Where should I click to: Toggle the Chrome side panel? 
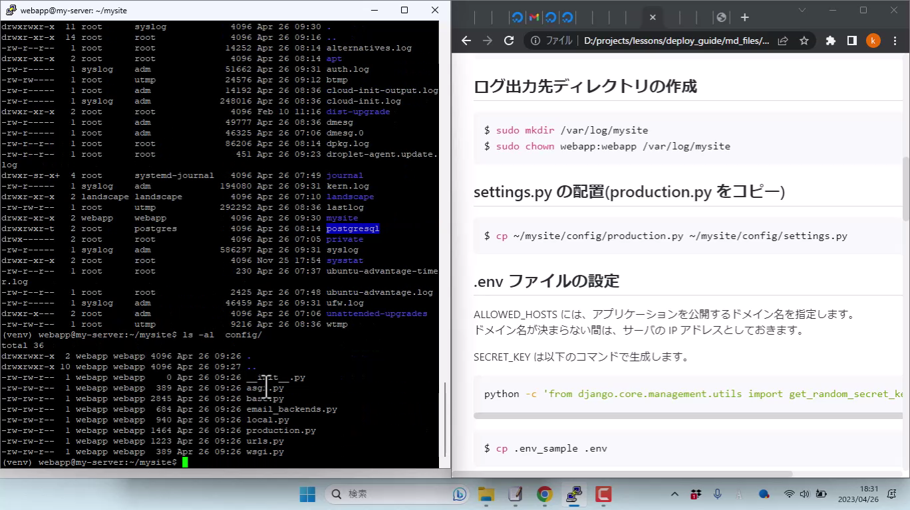[x=851, y=41]
